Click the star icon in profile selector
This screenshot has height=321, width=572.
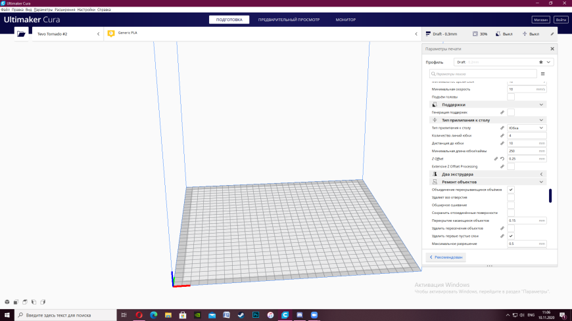pyautogui.click(x=541, y=62)
